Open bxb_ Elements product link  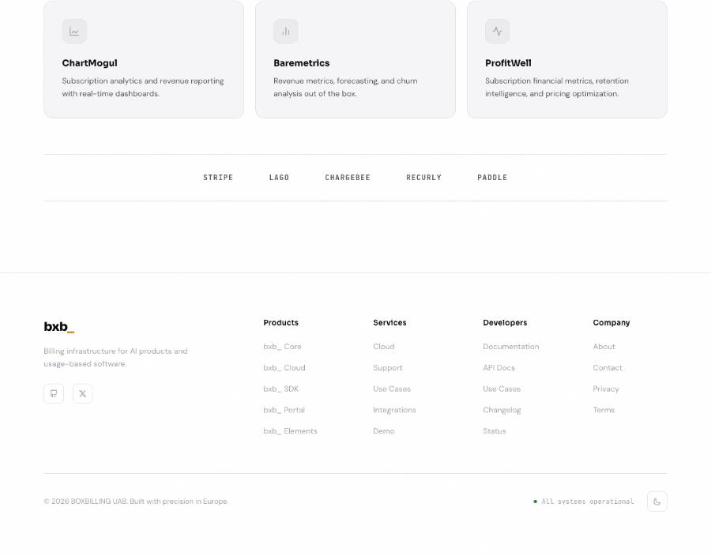point(291,431)
